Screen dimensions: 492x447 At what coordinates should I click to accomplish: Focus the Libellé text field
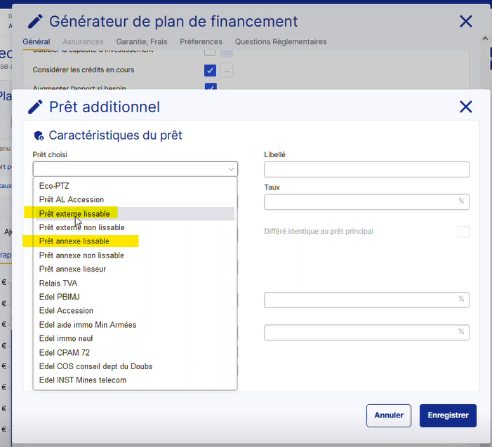[x=366, y=169]
